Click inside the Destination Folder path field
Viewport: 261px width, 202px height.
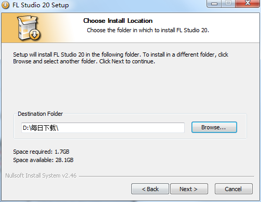coord(103,128)
